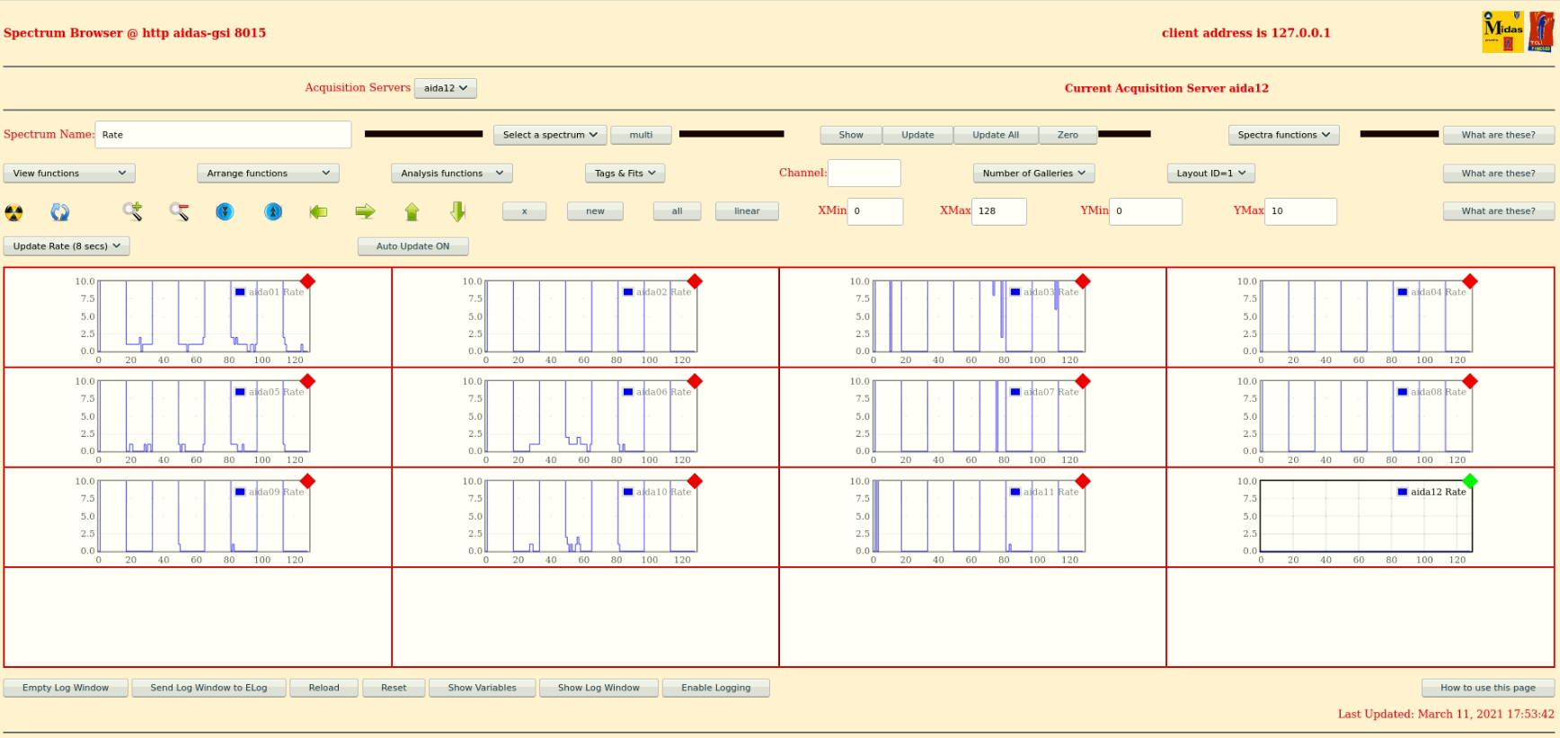Image resolution: width=1560 pixels, height=738 pixels.
Task: Click the green right arrow icon
Action: [x=365, y=212]
